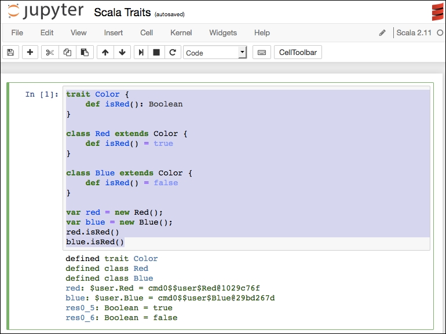The width and height of the screenshot is (446, 334).
Task: Open the Widgets menu
Action: (223, 32)
